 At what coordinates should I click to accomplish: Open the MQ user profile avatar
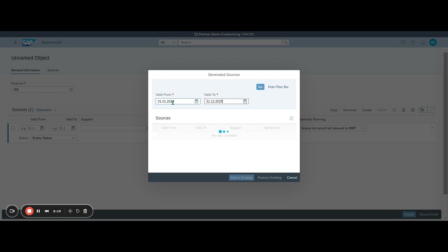tap(433, 42)
